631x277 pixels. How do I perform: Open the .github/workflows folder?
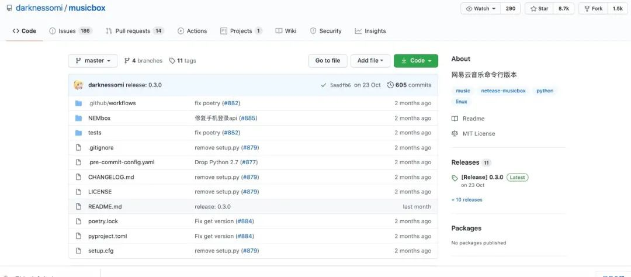(112, 103)
